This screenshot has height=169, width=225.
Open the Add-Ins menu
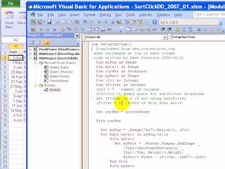pyautogui.click(x=146, y=15)
